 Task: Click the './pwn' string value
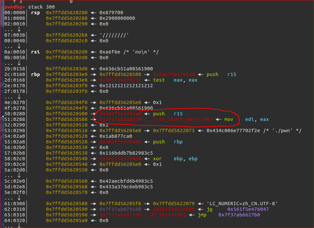(x=254, y=131)
